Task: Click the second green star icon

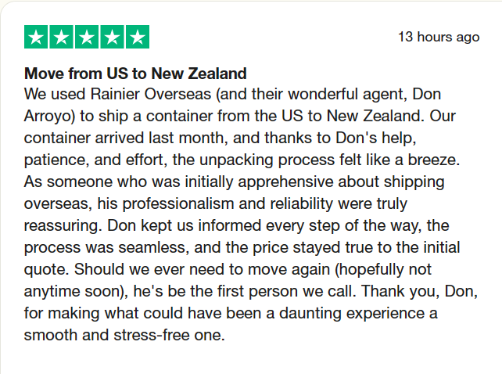Action: point(62,37)
